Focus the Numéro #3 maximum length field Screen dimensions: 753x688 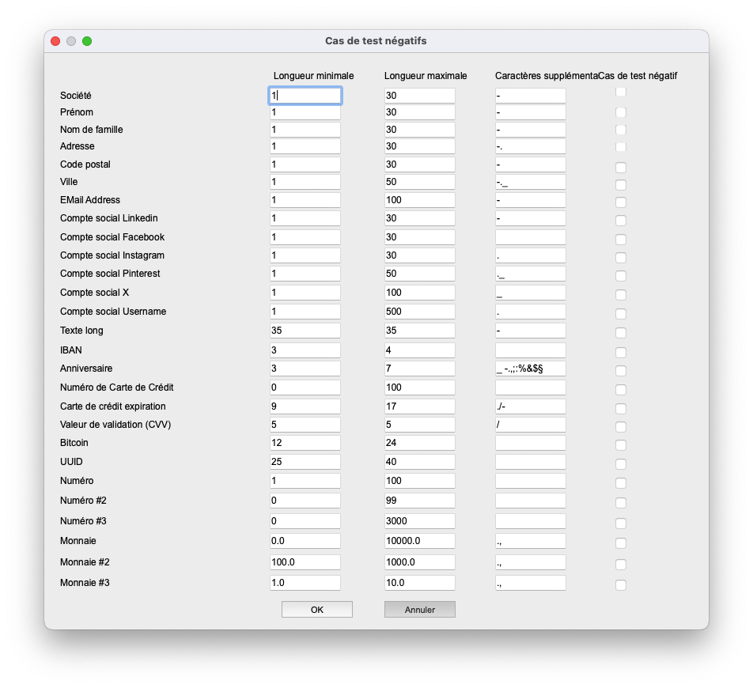[x=420, y=521]
